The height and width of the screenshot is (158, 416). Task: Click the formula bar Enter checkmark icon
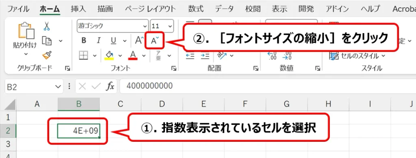tap(95, 86)
